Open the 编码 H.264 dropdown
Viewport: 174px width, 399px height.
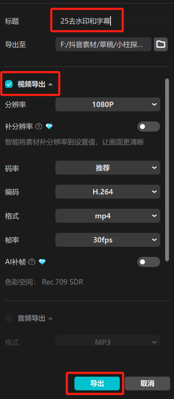pos(108,191)
